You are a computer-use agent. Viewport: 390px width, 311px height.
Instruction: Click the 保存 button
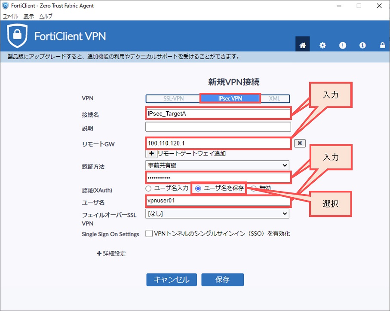pyautogui.click(x=222, y=280)
